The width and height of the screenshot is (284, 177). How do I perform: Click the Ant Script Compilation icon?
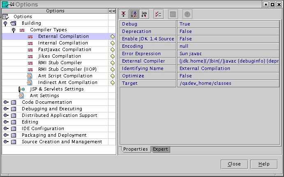(30, 76)
